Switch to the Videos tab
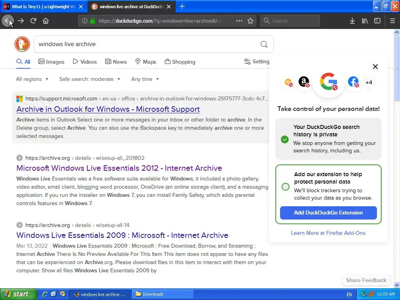Image resolution: width=400 pixels, height=300 pixels. click(85, 62)
